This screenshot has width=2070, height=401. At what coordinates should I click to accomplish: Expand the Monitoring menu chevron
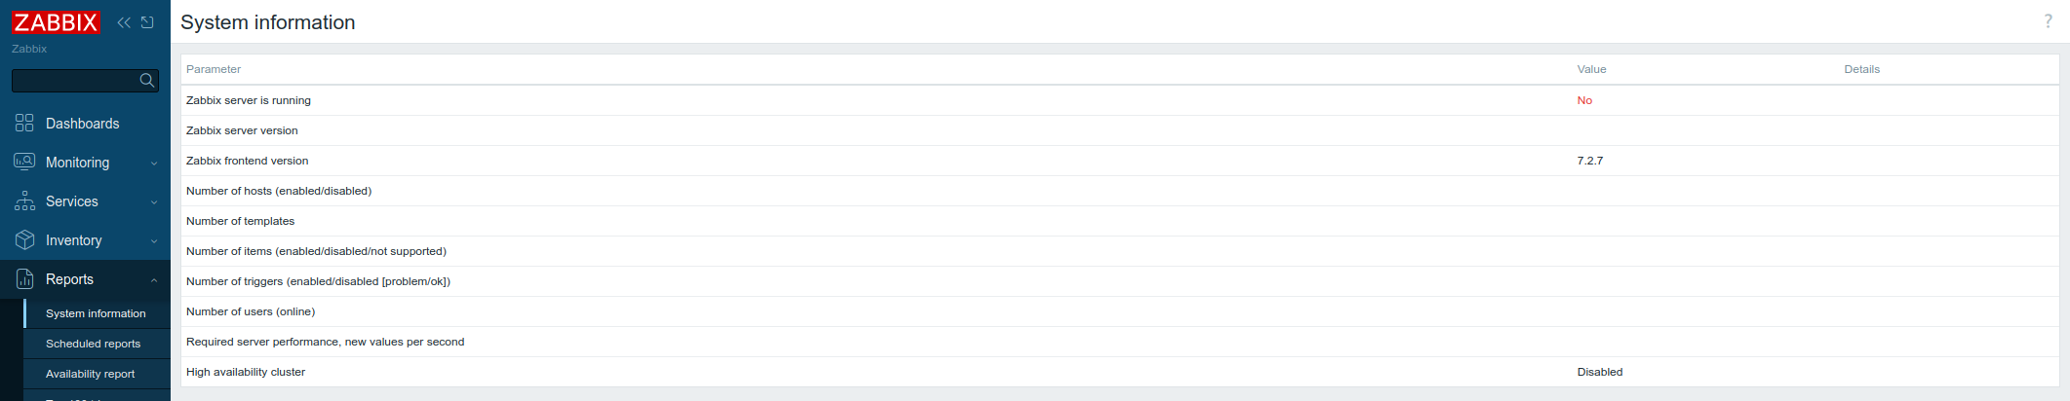(x=154, y=164)
